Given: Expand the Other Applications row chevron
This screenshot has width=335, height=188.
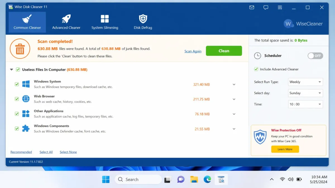Looking at the screenshot, I should pyautogui.click(x=234, y=114).
